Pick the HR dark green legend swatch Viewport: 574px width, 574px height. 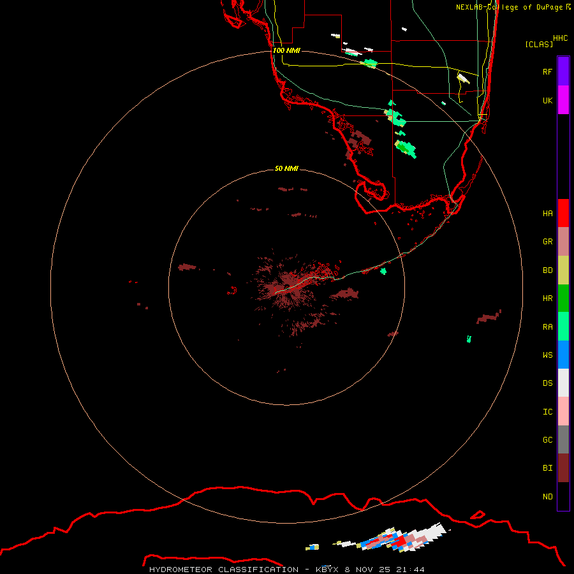click(x=563, y=298)
